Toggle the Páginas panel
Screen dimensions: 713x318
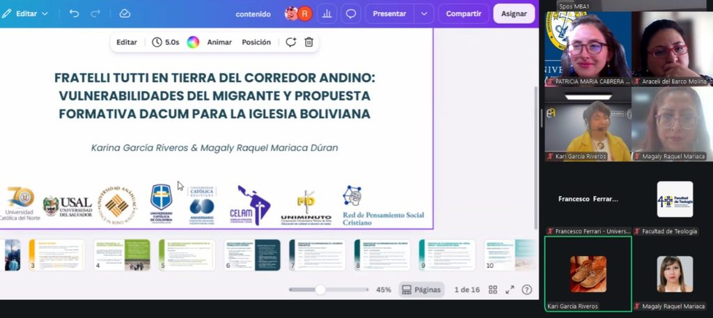(x=421, y=290)
